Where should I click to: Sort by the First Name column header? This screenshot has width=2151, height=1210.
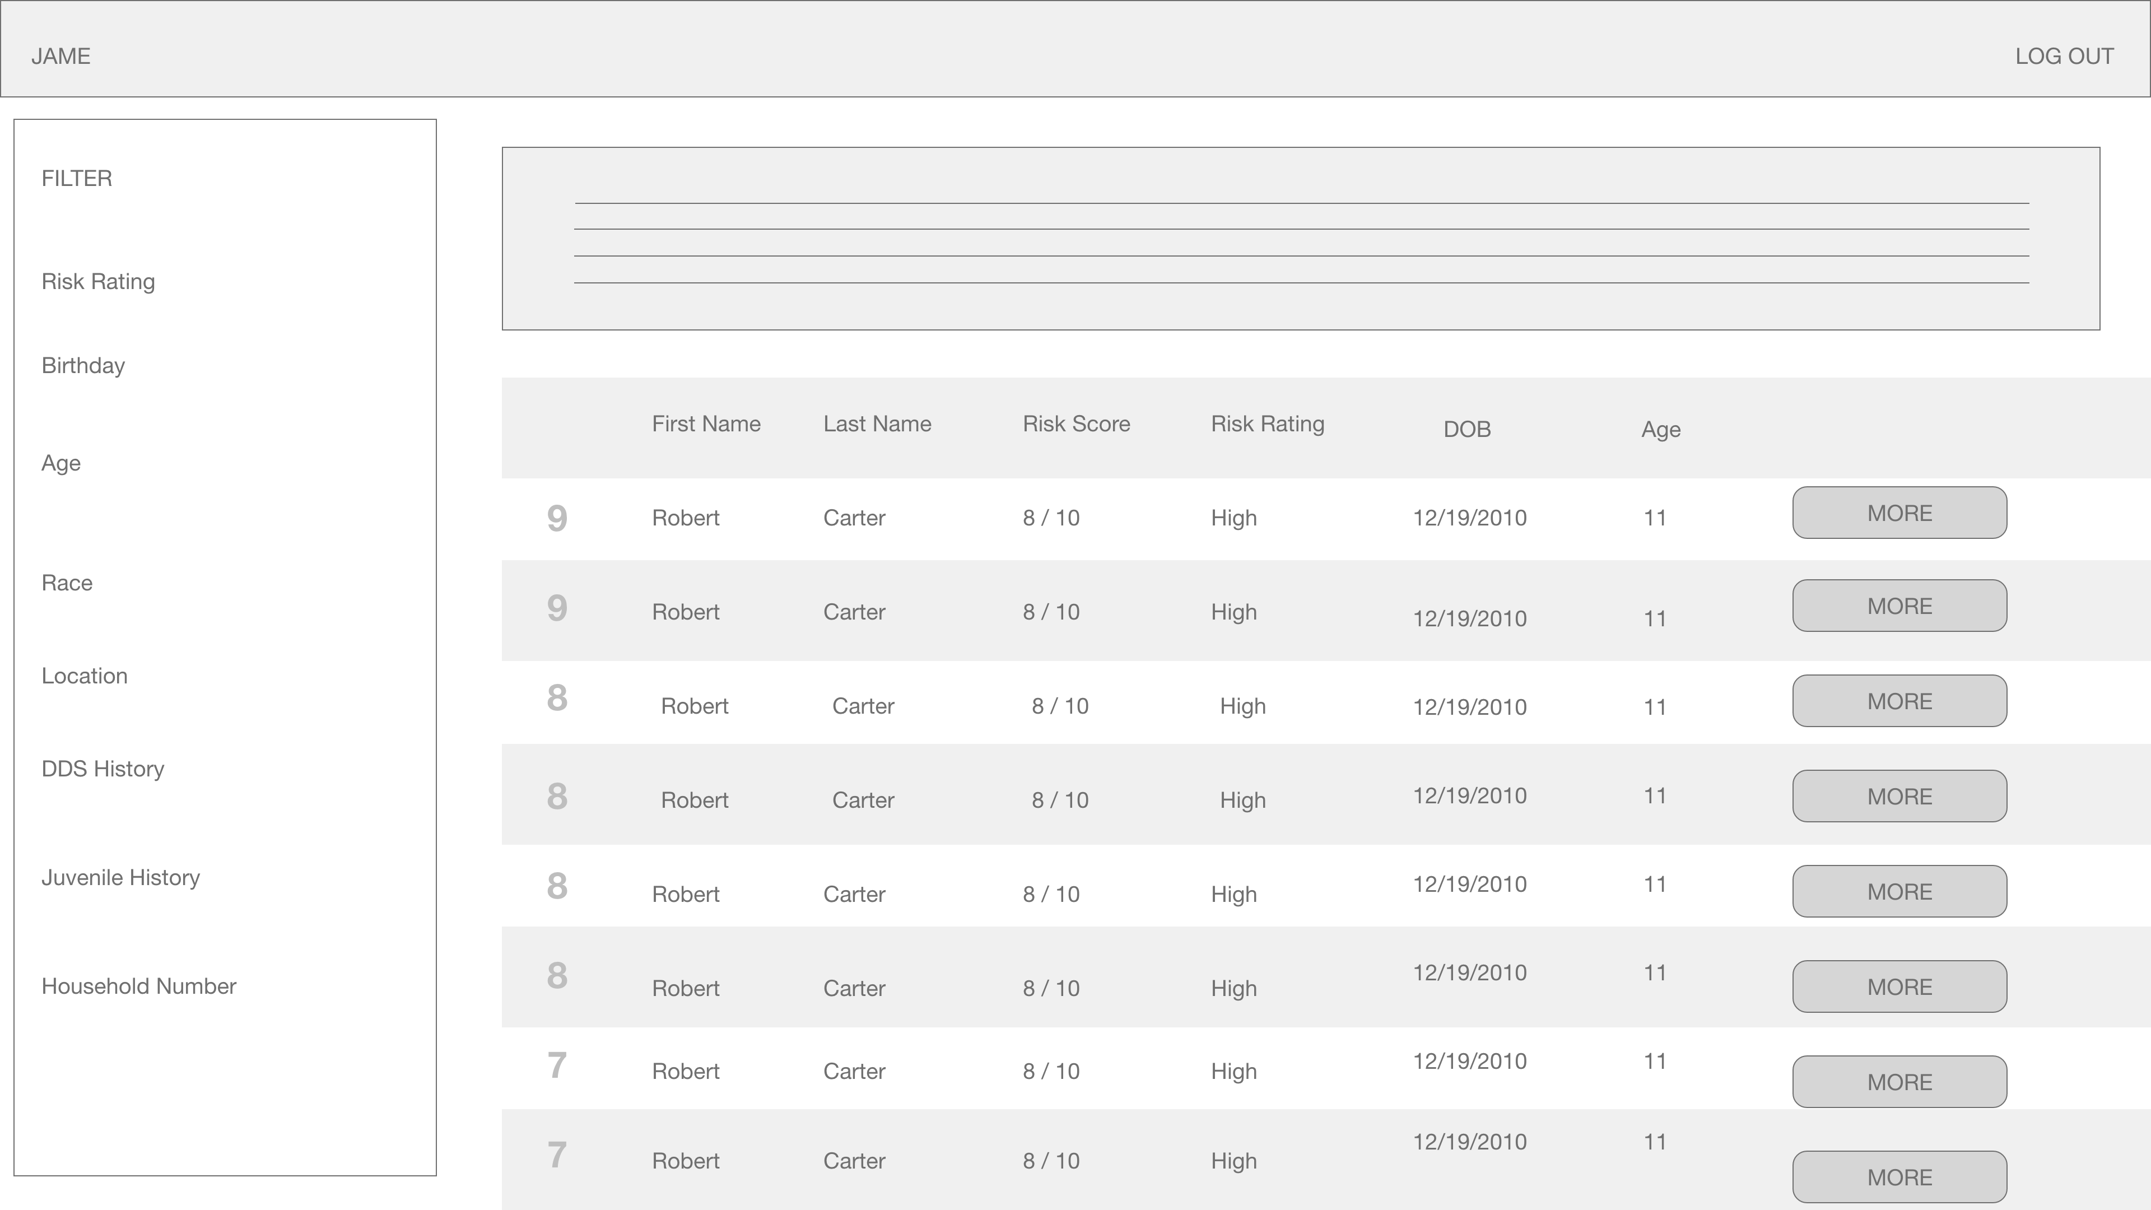point(706,424)
